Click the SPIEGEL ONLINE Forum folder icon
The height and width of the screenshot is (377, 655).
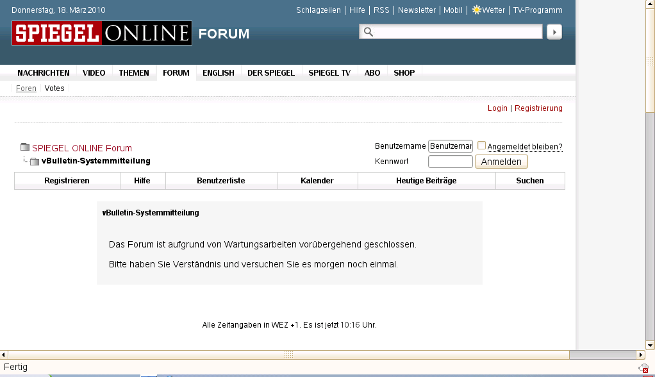(25, 147)
